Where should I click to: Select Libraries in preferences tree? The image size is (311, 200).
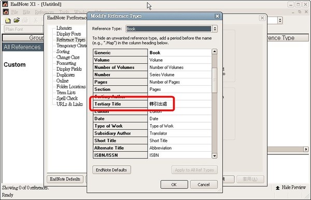[x=64, y=28]
